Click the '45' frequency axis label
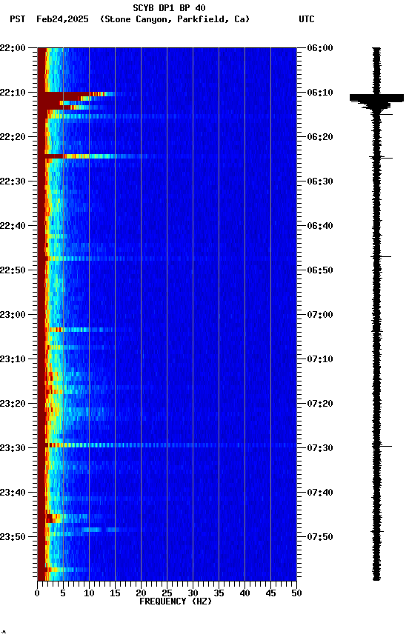 (x=270, y=593)
